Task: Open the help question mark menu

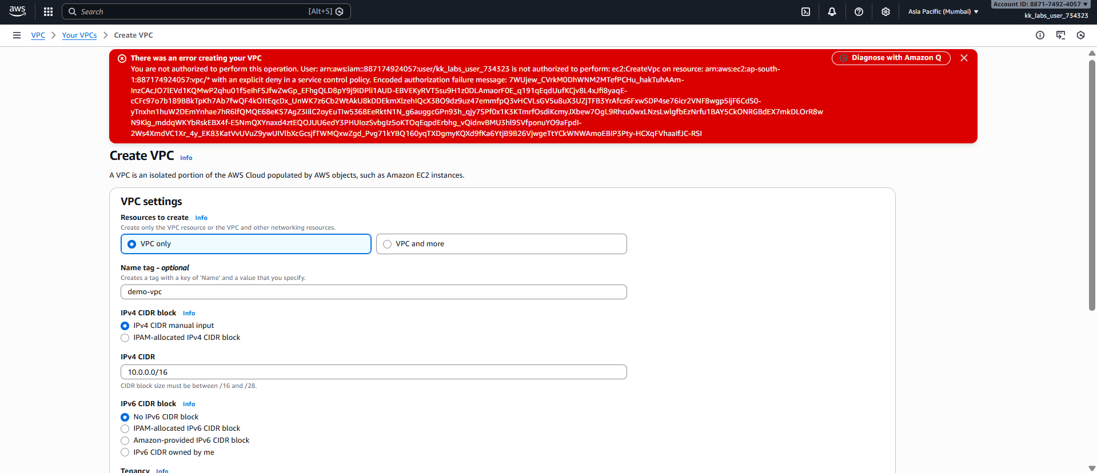Action: coord(859,11)
